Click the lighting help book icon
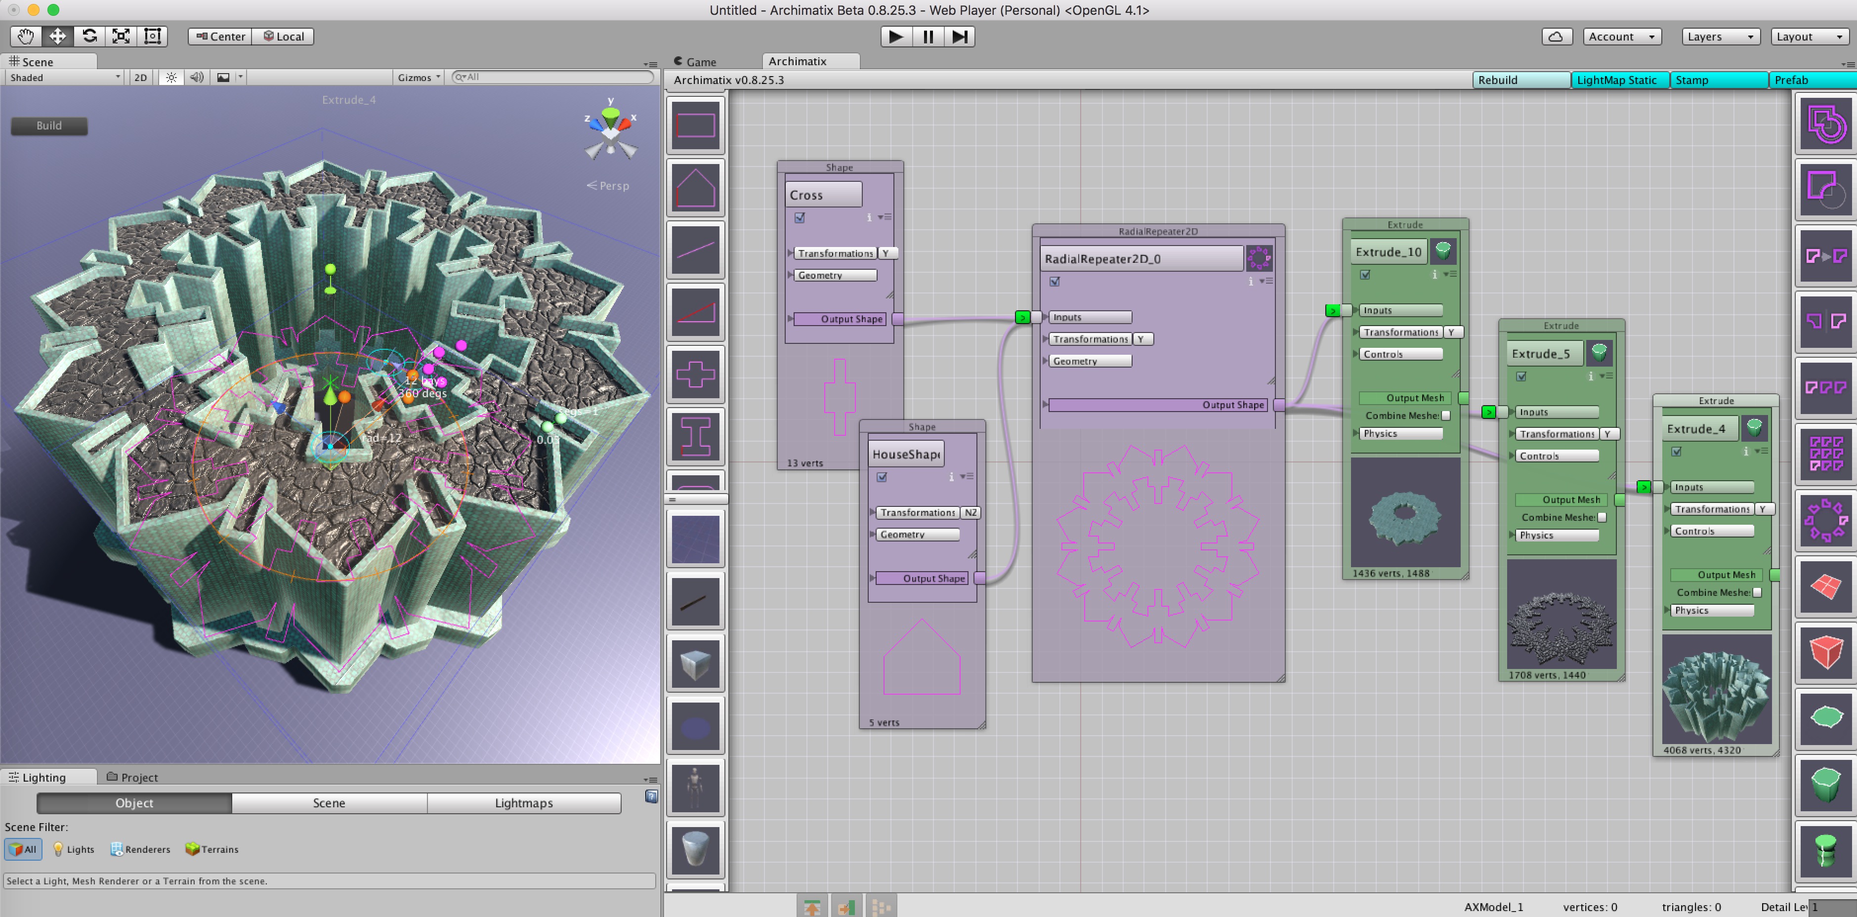This screenshot has width=1857, height=917. point(651,796)
